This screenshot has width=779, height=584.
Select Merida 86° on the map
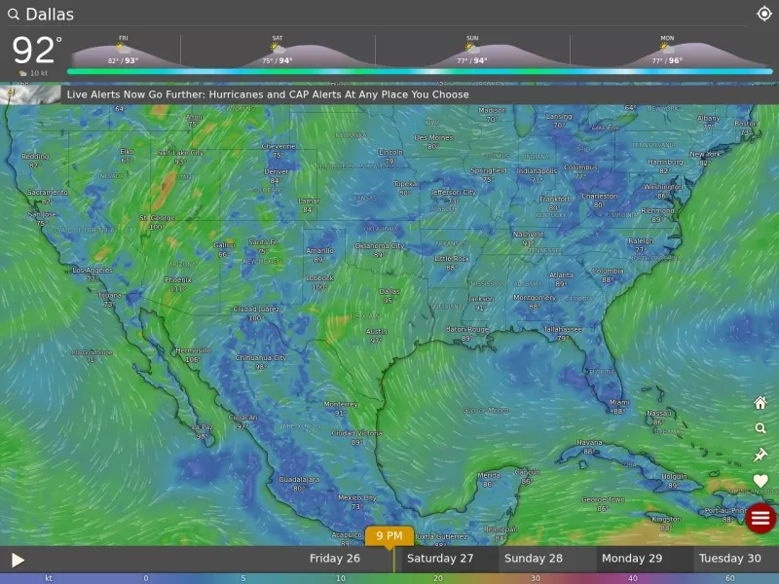[x=488, y=479]
